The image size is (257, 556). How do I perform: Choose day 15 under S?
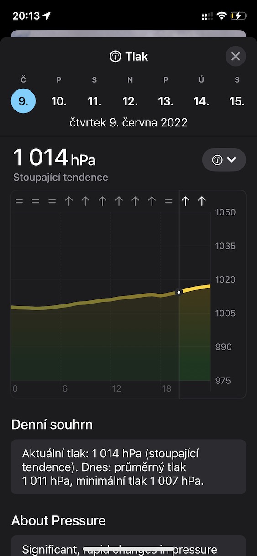click(237, 101)
